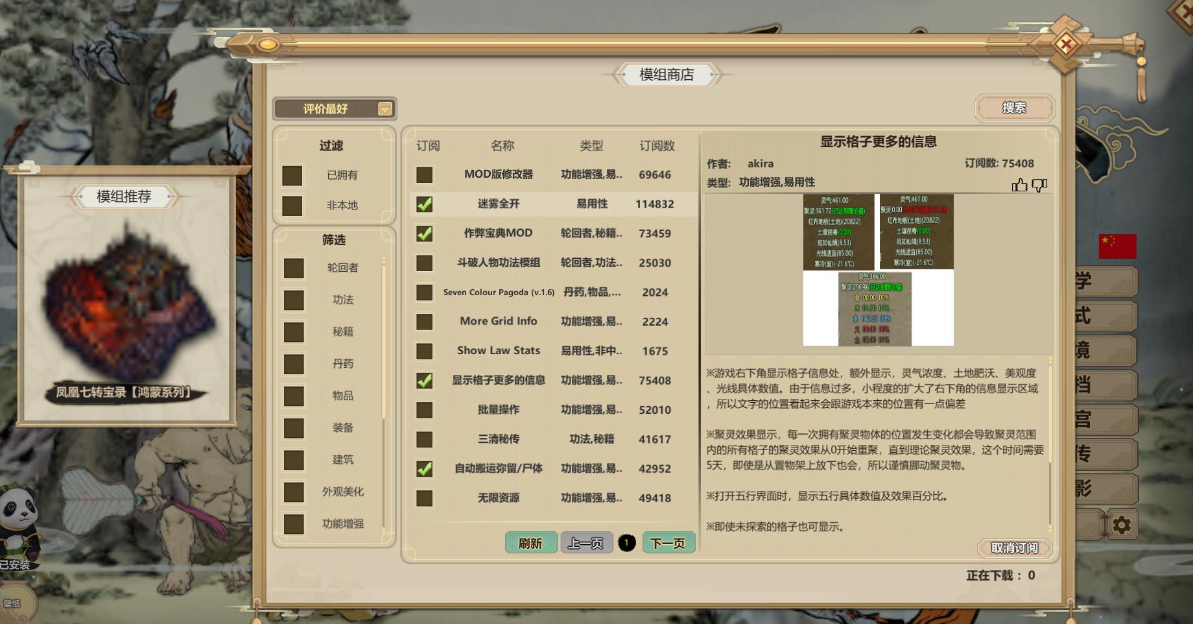Check the 斗破人物功法模组 subscription box

point(424,263)
